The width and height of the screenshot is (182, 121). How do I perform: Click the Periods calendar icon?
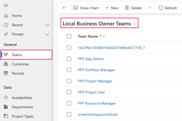[6, 73]
